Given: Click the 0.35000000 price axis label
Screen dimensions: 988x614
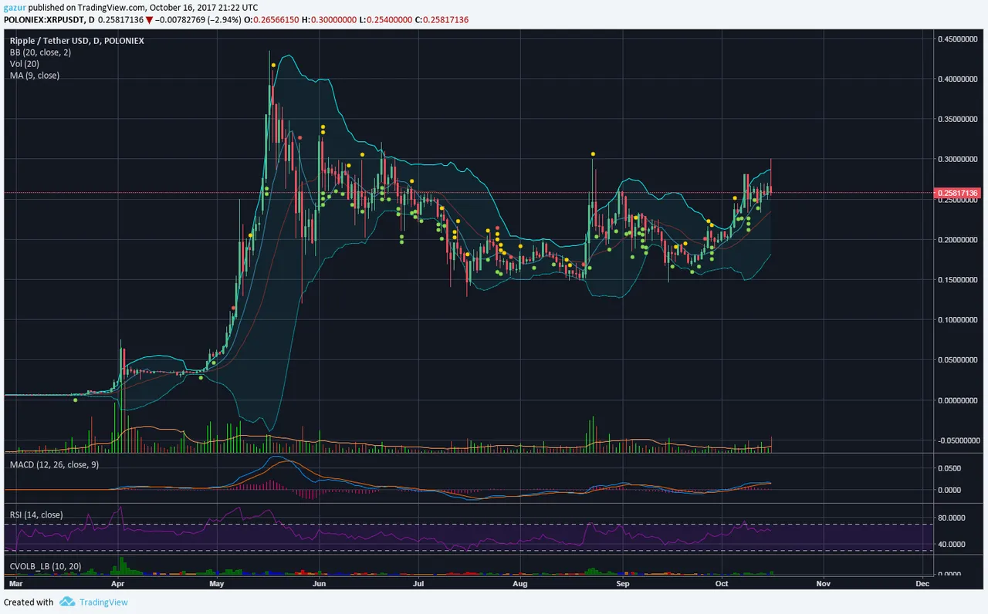Looking at the screenshot, I should coord(959,119).
